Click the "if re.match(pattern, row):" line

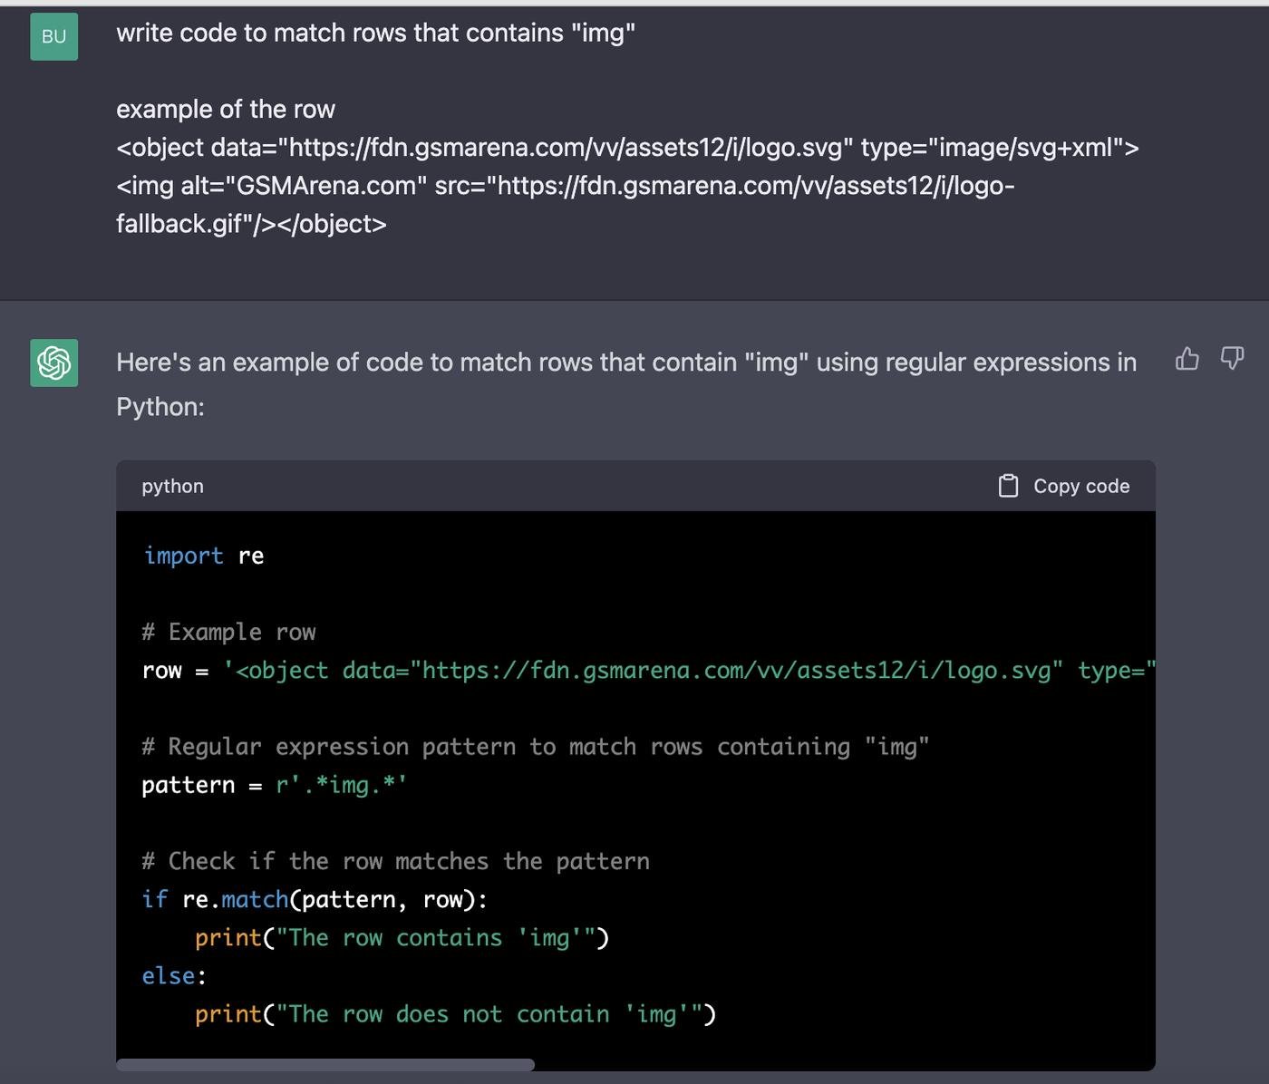click(315, 899)
